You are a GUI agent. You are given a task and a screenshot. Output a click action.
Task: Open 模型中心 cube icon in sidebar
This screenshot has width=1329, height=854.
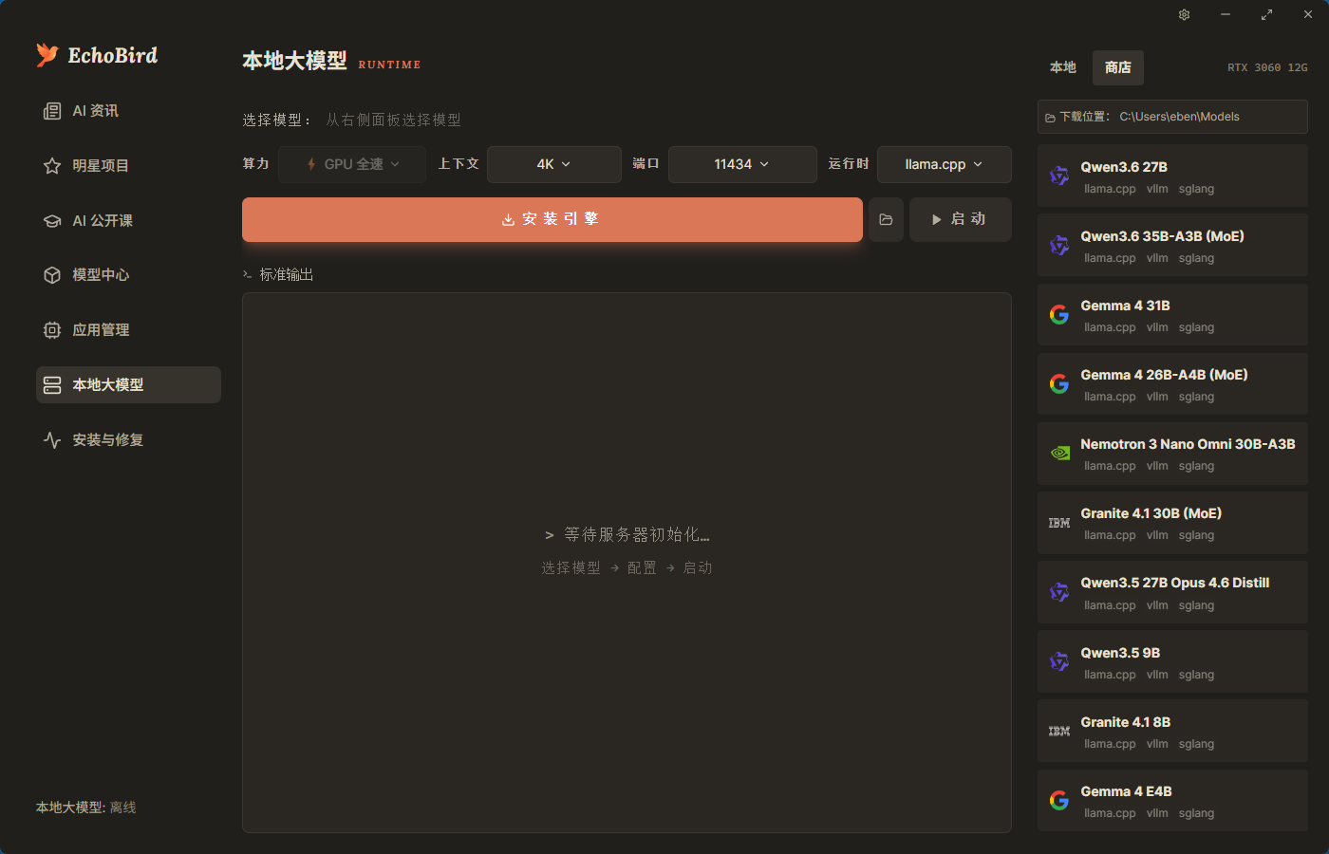[x=52, y=275]
